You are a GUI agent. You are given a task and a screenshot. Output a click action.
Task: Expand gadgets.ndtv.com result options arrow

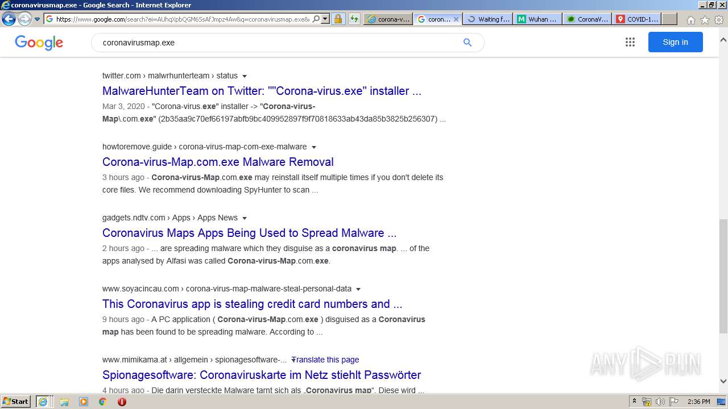tap(245, 218)
